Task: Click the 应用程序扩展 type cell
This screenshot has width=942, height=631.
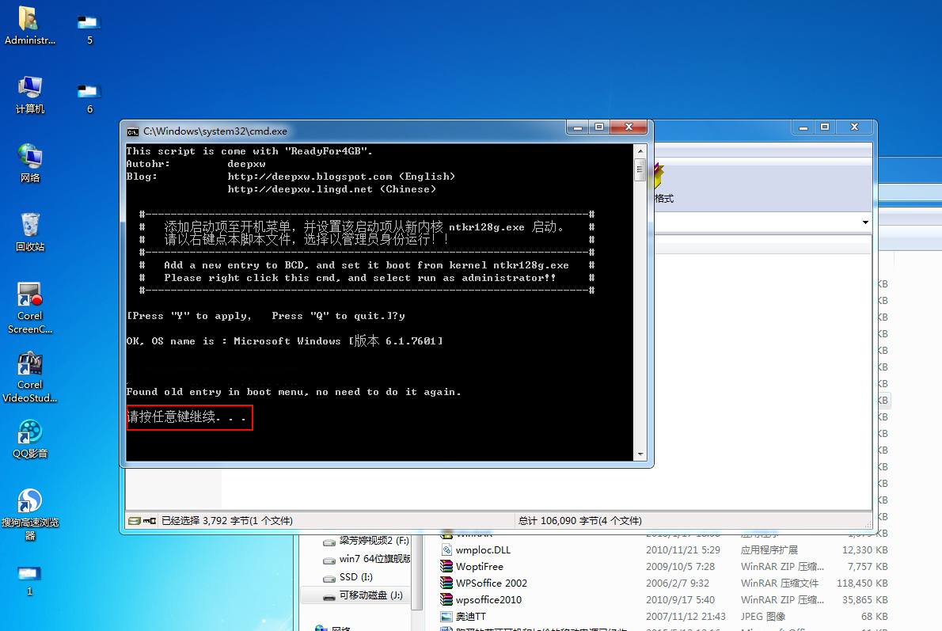Action: point(769,550)
